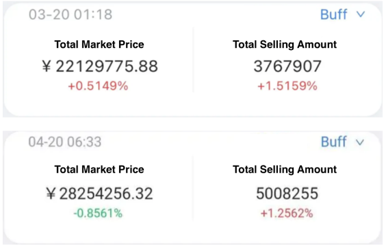Click Total Selling Amount label in the top card

285,44
